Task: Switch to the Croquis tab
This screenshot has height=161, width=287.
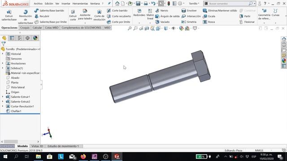Action: click(25, 28)
